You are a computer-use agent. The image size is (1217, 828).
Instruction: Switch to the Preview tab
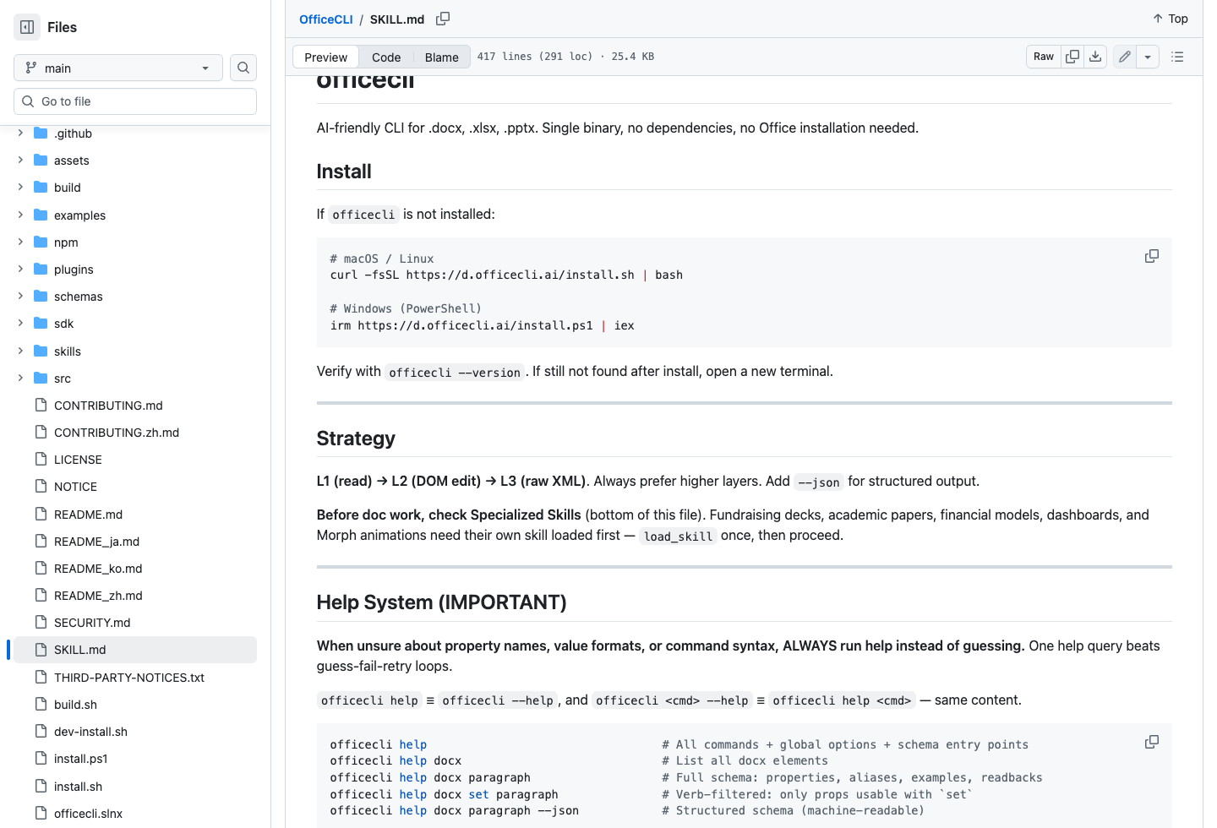(325, 57)
